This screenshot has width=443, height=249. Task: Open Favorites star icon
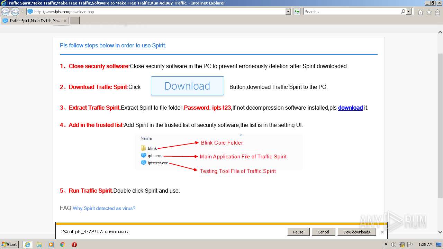click(429, 12)
